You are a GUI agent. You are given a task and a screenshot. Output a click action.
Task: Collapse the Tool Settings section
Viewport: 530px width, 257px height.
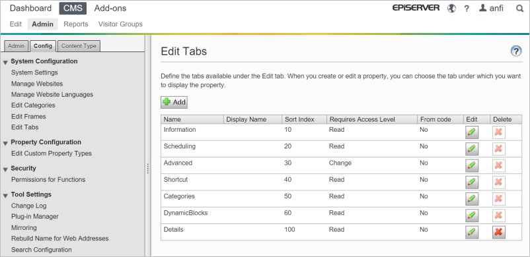point(5,195)
